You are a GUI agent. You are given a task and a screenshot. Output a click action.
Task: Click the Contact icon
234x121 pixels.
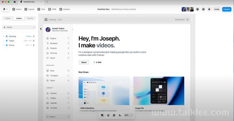[47, 93]
